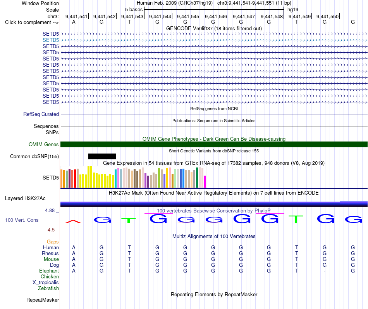Click the 'Click to complement -->' label

pyautogui.click(x=32, y=22)
